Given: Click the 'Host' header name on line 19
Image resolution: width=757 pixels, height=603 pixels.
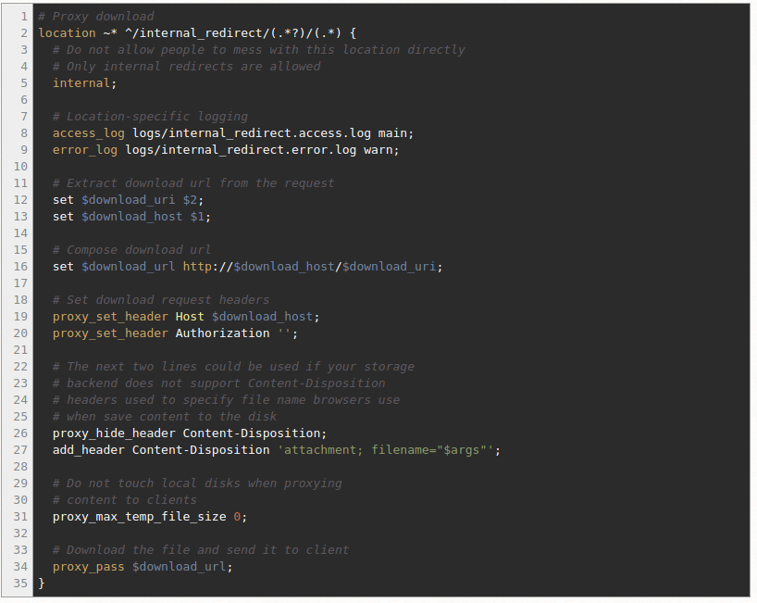Looking at the screenshot, I should click(x=190, y=317).
